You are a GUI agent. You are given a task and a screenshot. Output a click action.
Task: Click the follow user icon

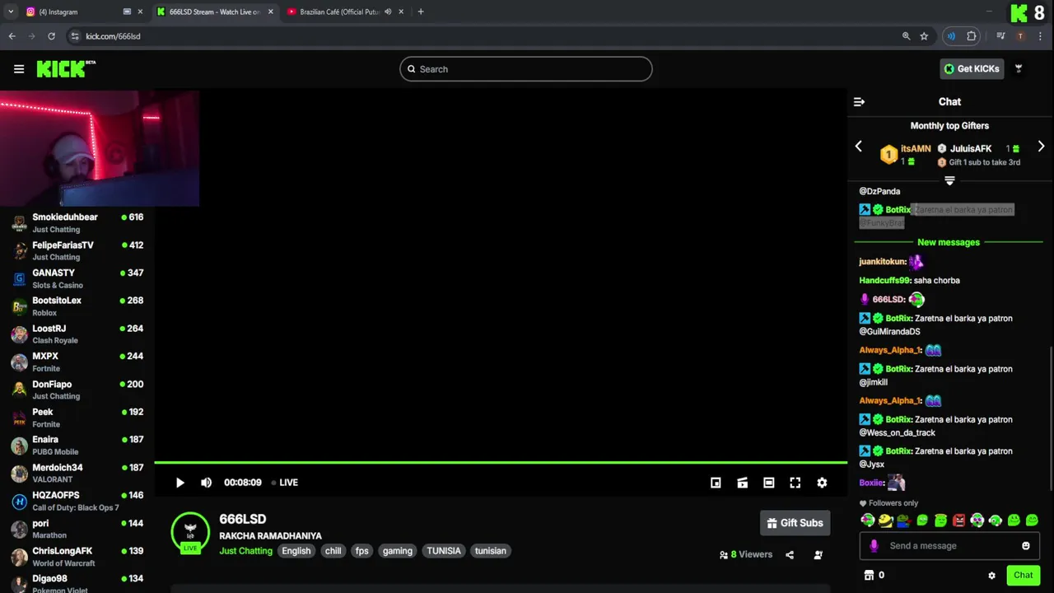[x=818, y=555]
